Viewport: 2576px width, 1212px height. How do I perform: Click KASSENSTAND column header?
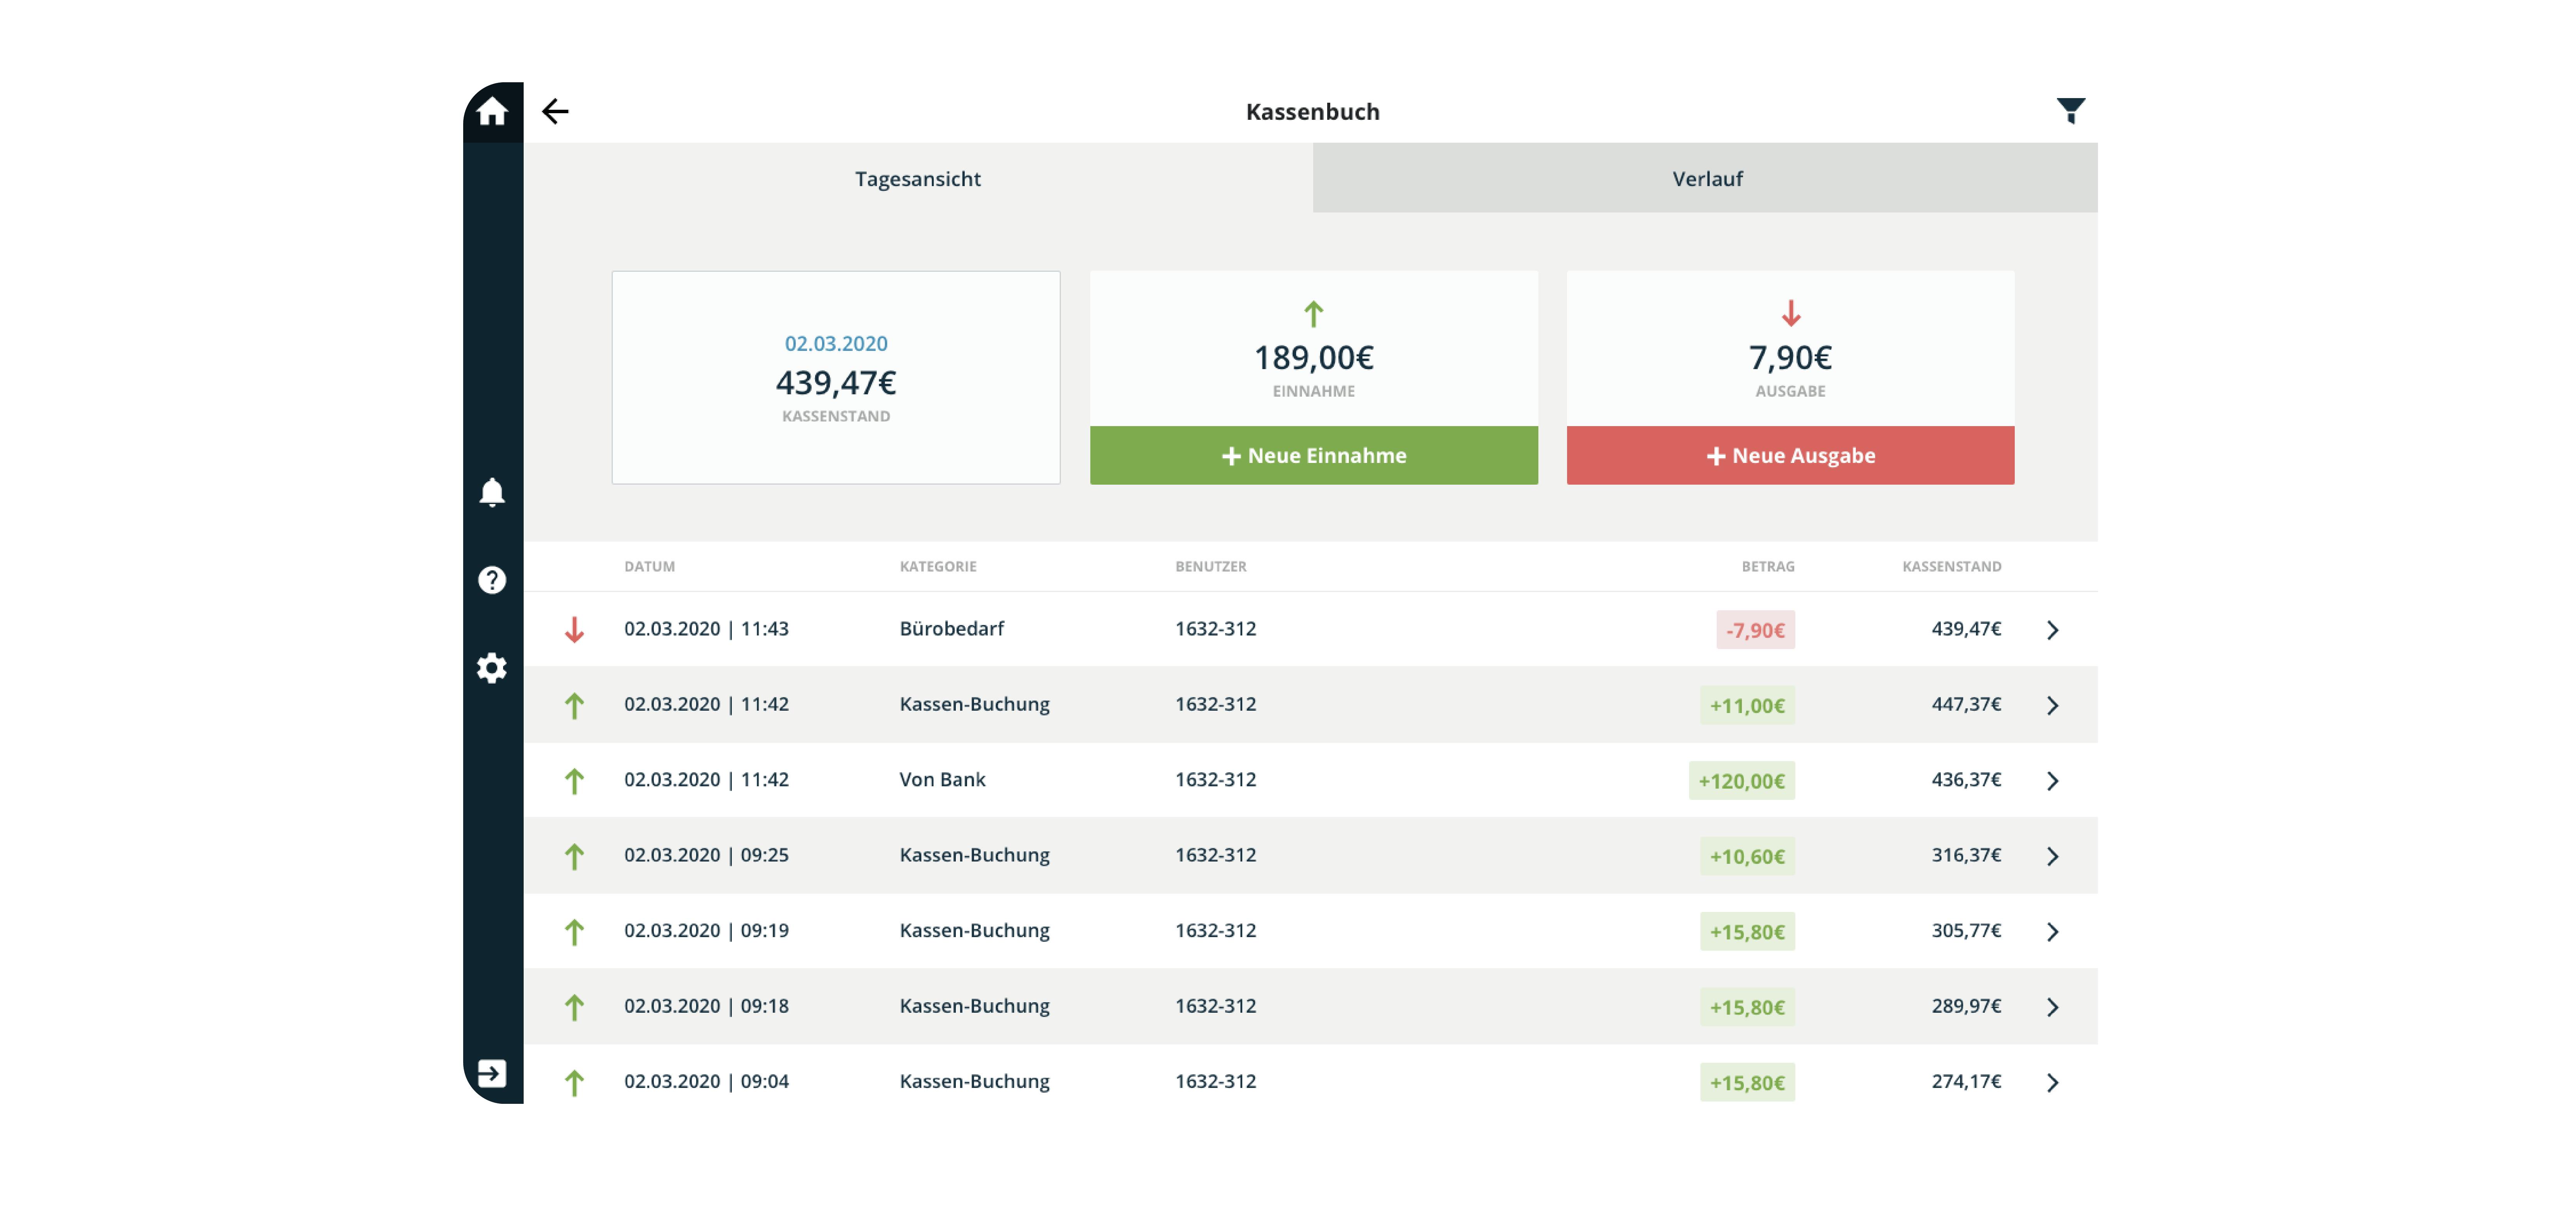(1951, 566)
